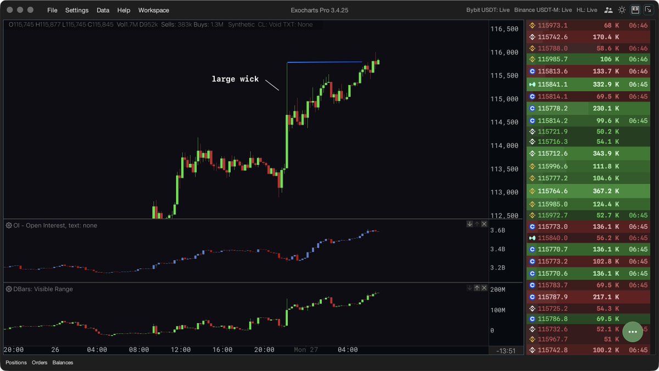Image resolution: width=659 pixels, height=371 pixels.
Task: Click the green floating more-options button
Action: 632,332
